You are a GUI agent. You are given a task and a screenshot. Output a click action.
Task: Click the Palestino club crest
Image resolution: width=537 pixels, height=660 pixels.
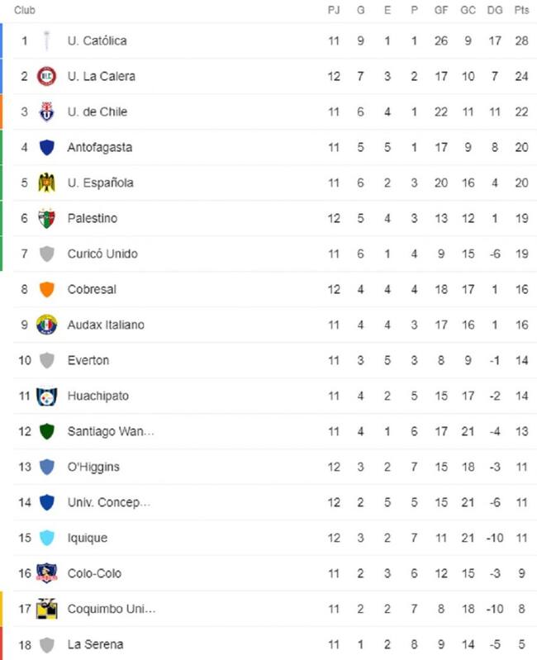(47, 218)
